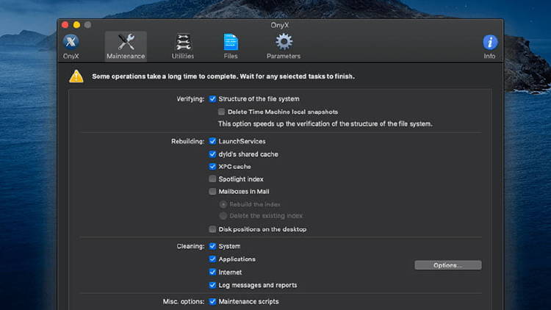
Task: Select the Maintenance wrench icon
Action: click(126, 43)
